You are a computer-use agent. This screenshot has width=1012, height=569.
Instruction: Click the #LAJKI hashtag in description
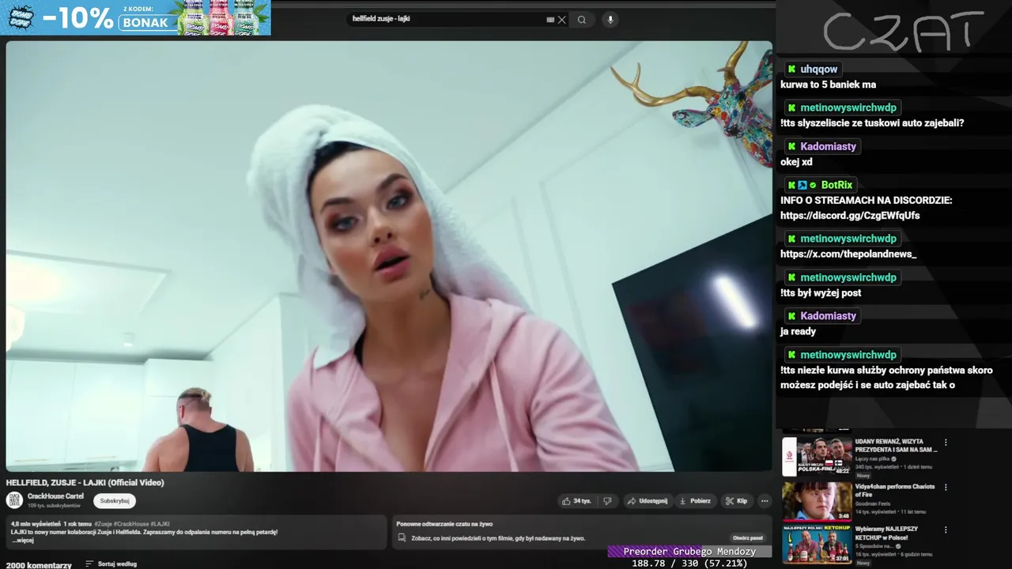point(160,524)
